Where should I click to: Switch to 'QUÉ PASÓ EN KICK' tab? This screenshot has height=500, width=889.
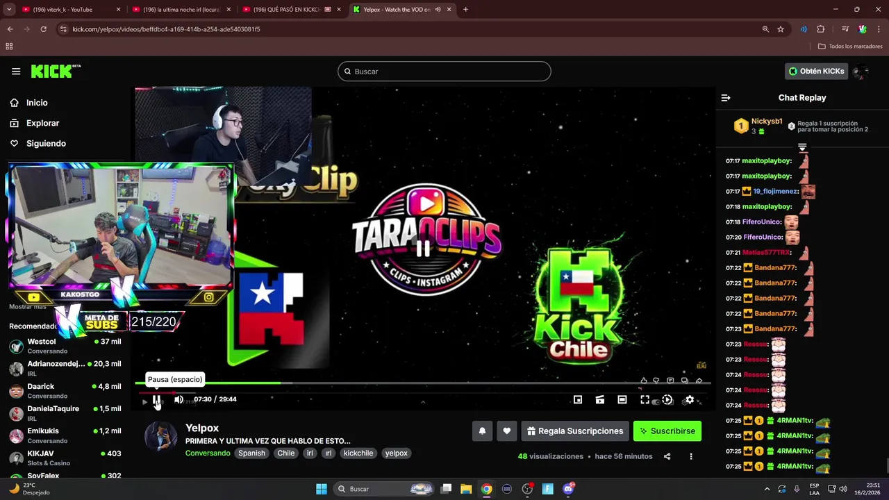[292, 10]
